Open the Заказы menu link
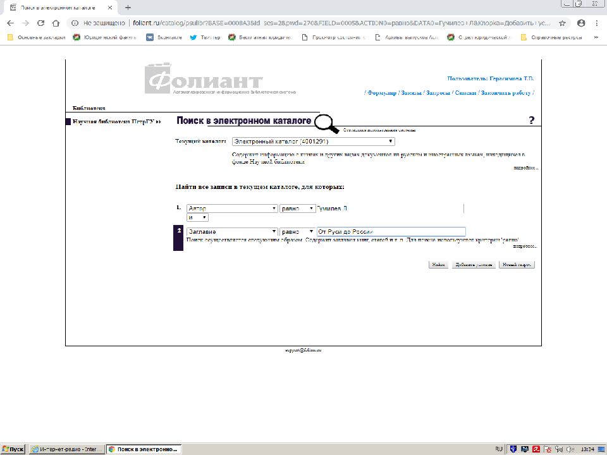This screenshot has height=455, width=607. click(x=412, y=93)
